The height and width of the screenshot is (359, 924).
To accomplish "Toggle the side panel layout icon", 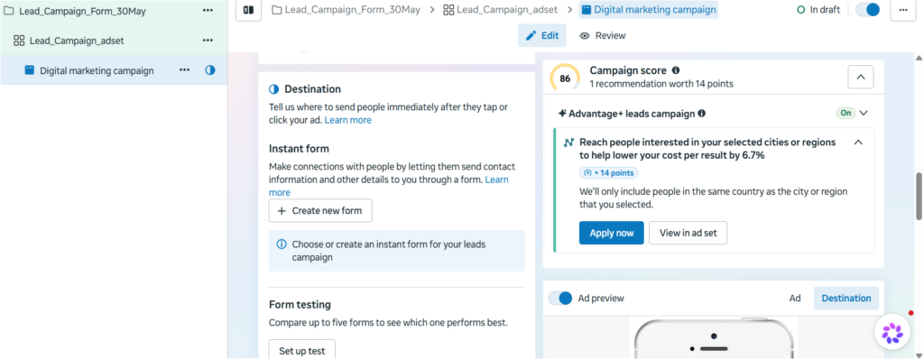I will pos(249,10).
